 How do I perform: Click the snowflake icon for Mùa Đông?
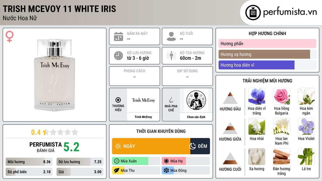point(166,170)
